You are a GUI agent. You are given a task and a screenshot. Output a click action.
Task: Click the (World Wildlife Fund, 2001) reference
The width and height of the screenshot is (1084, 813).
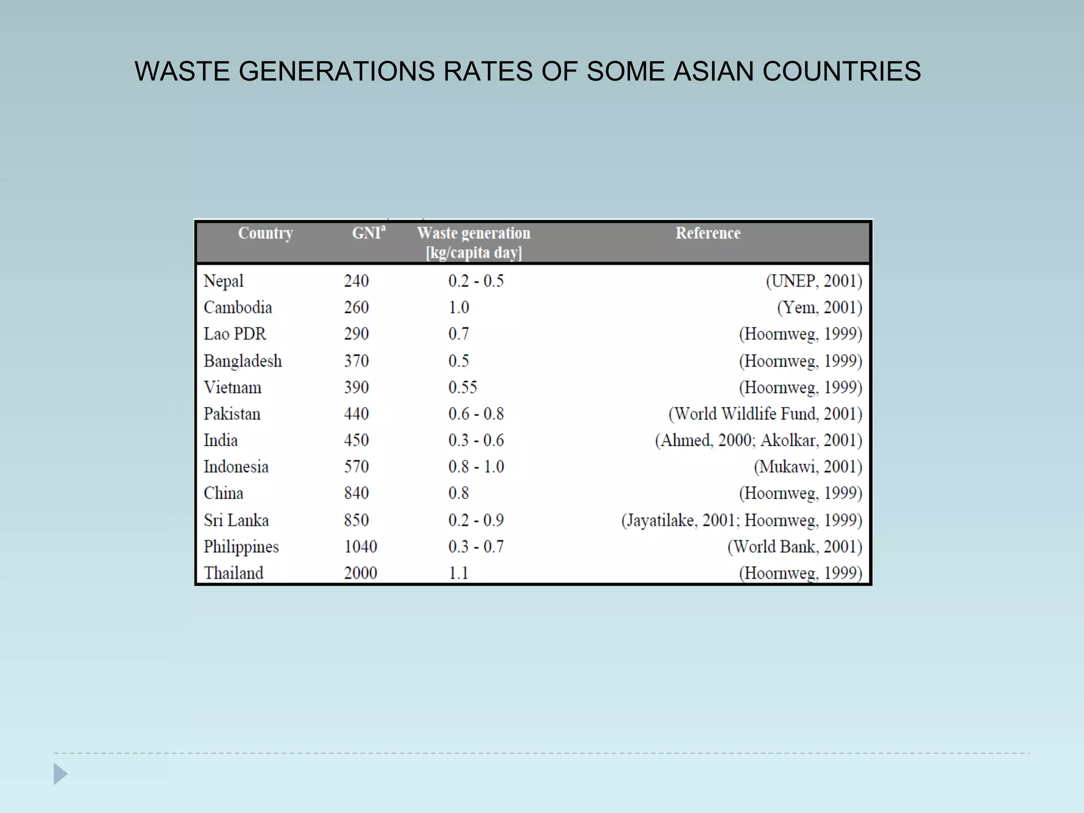tap(765, 414)
